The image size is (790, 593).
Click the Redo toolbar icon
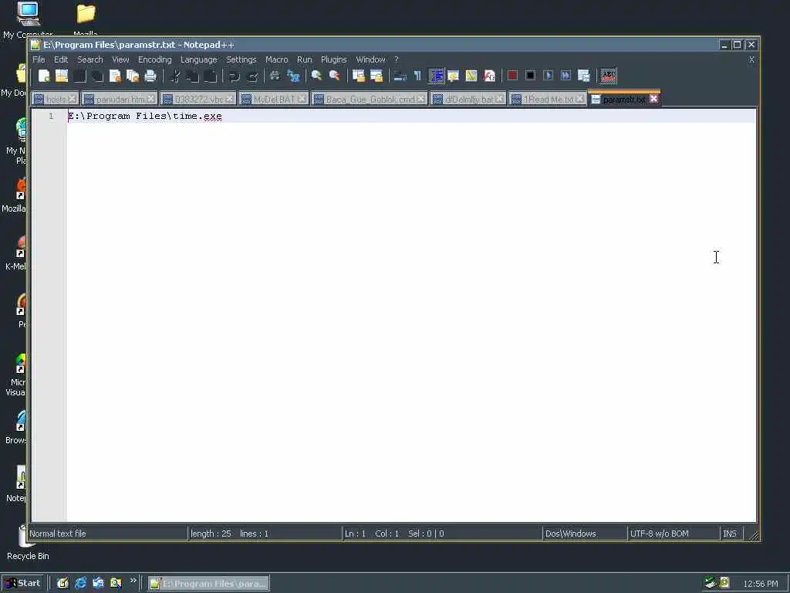[252, 76]
